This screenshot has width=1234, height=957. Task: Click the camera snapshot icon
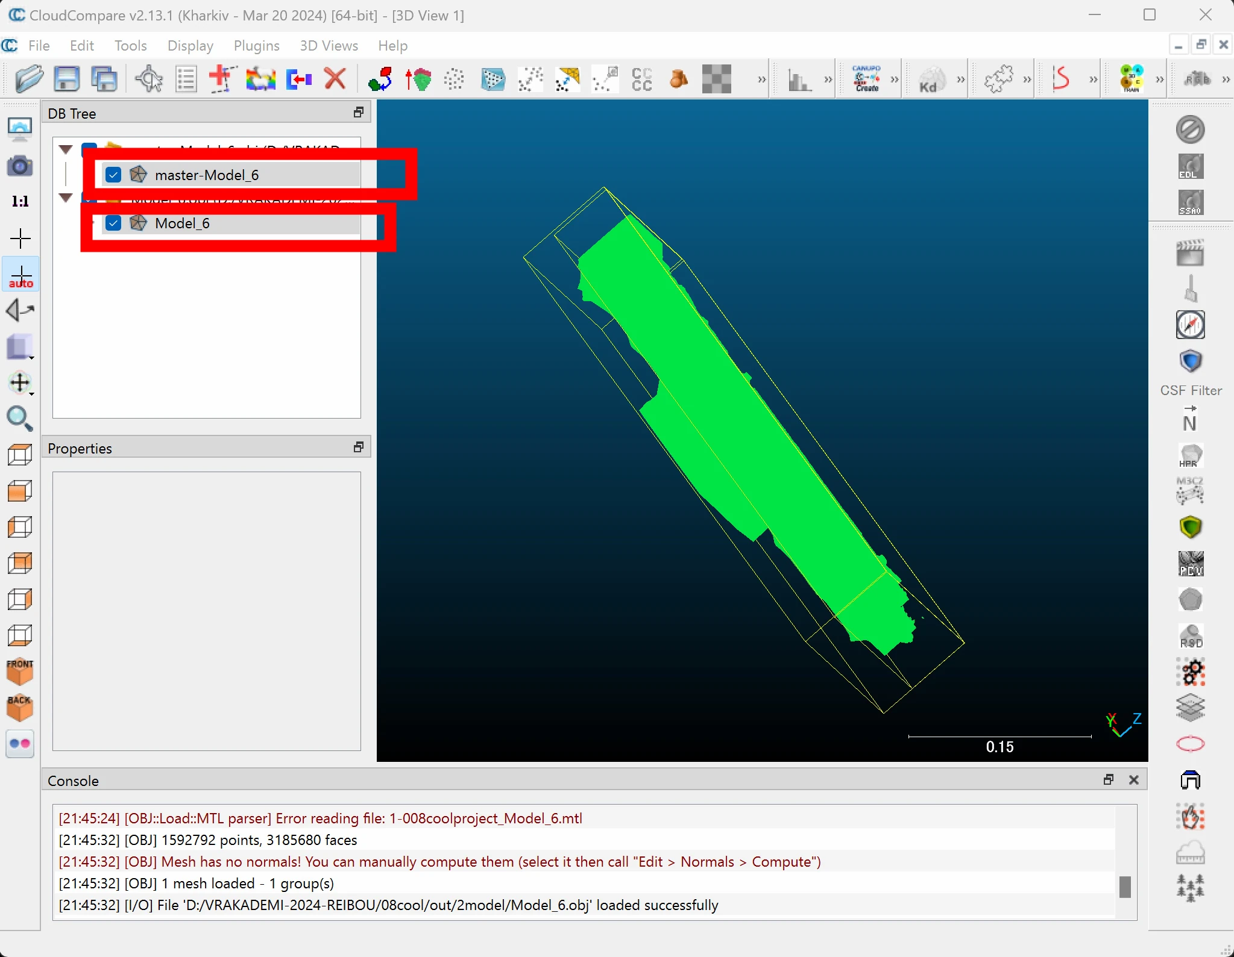coord(20,166)
